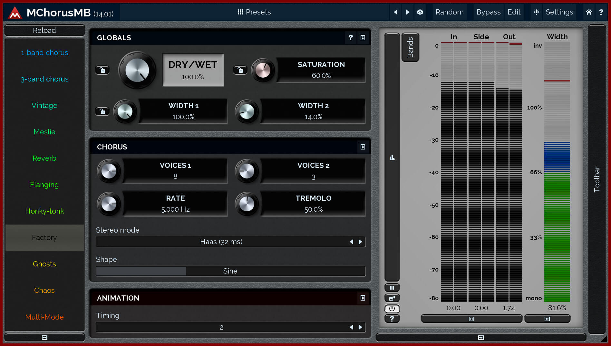This screenshot has width=611, height=346.
Task: Click the Tremolo 50.0% value field
Action: [313, 204]
